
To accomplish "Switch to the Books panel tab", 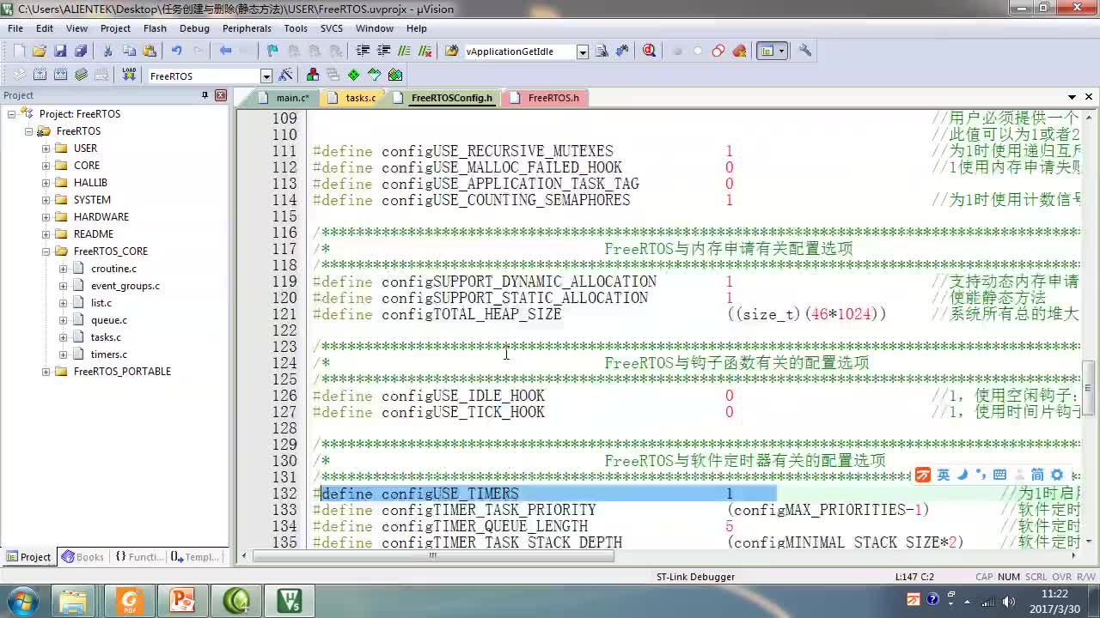I will tap(82, 557).
